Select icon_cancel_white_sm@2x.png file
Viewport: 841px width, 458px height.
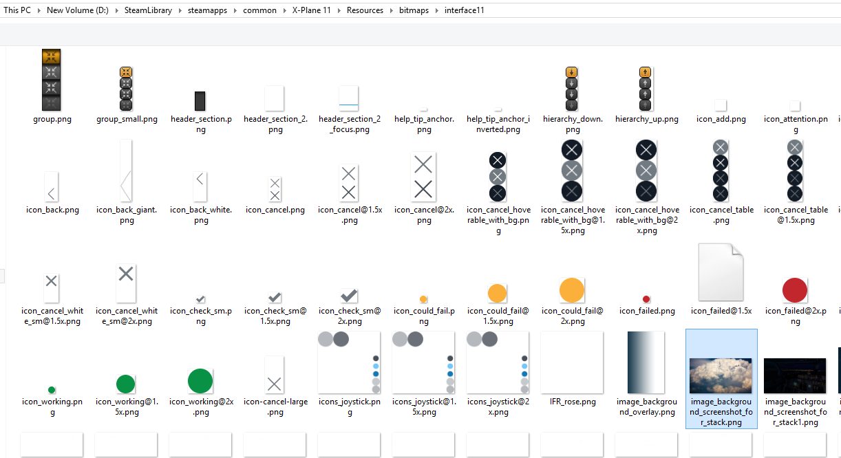coord(126,283)
